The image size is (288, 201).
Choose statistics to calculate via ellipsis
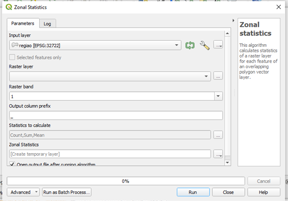(218, 135)
